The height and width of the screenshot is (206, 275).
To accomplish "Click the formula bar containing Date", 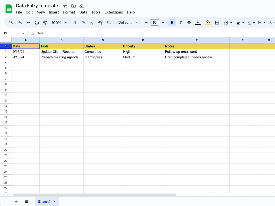I will [x=154, y=33].
